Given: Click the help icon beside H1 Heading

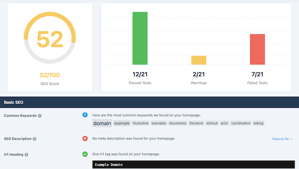Looking at the screenshot, I should tap(26, 154).
